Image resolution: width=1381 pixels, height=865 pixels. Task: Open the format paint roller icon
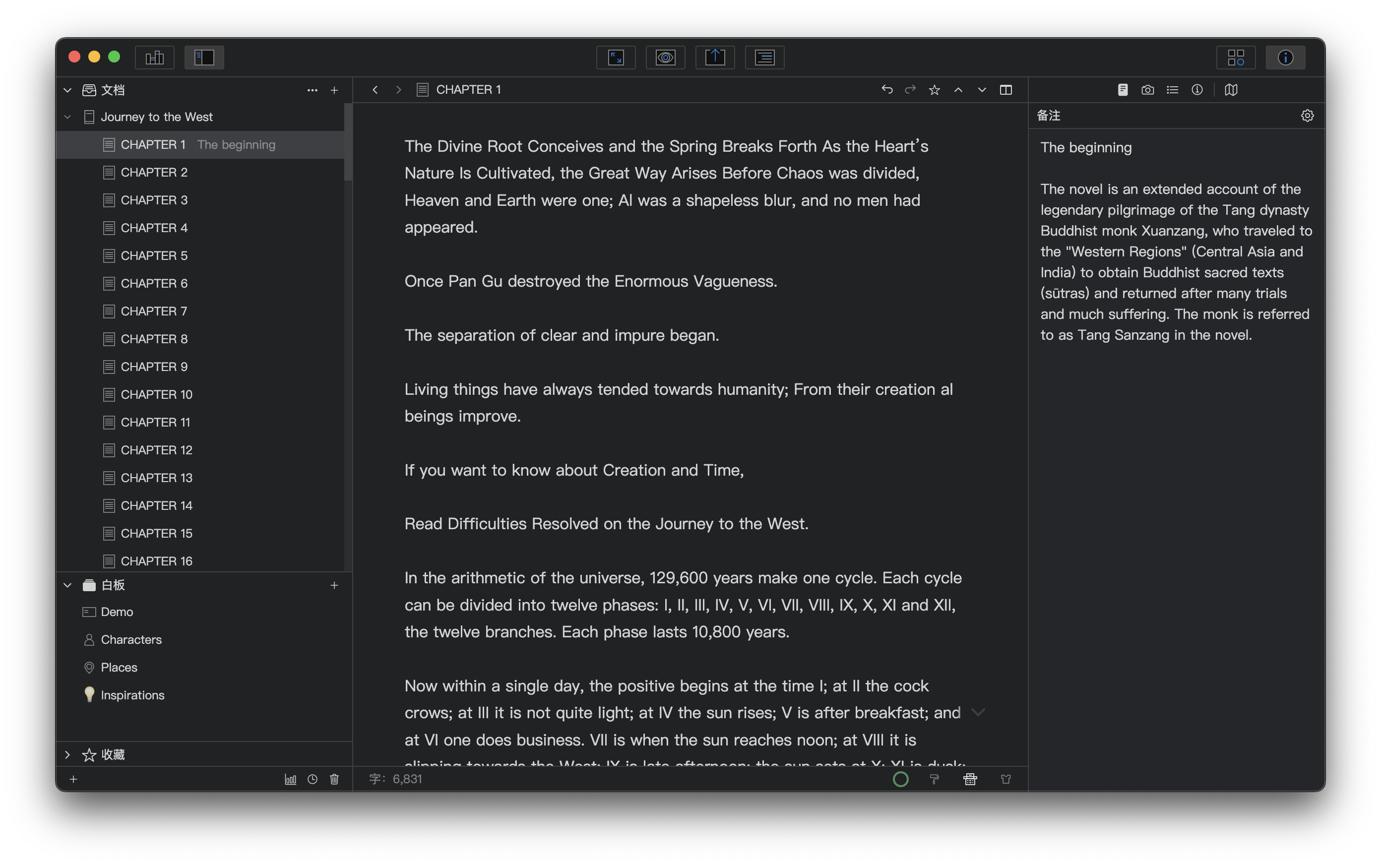pyautogui.click(x=934, y=779)
